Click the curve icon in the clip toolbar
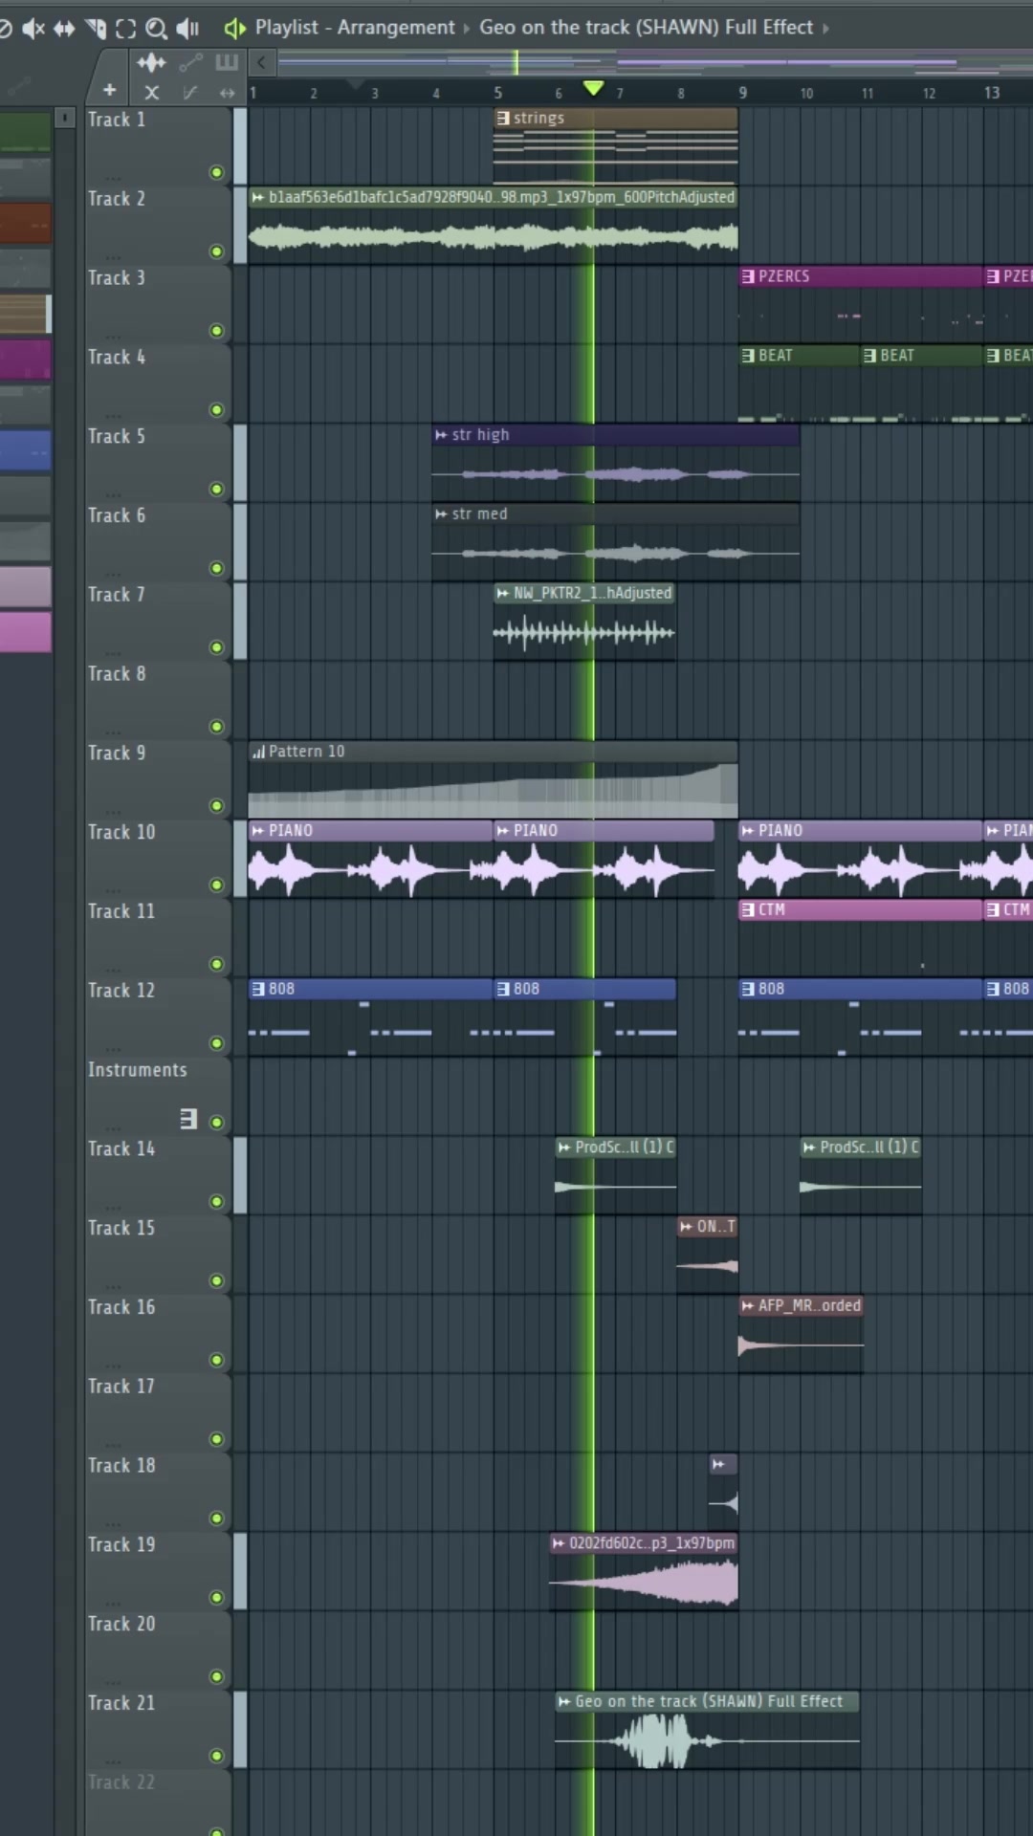 coord(190,93)
